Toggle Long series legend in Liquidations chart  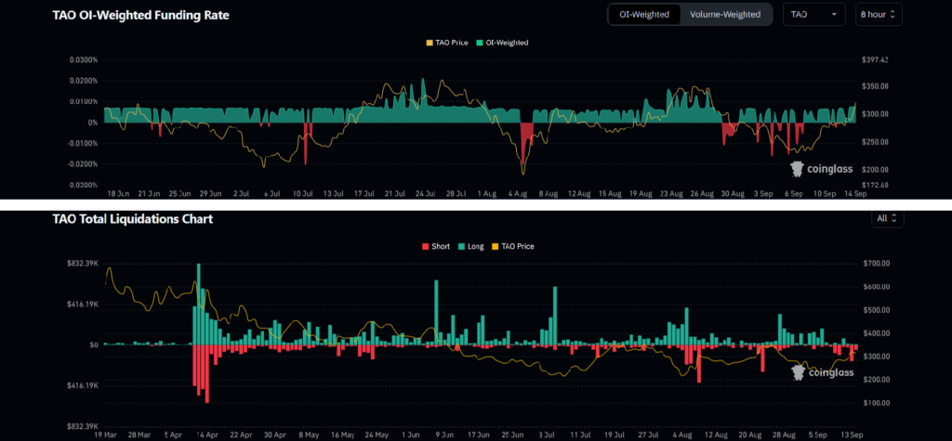tap(471, 246)
